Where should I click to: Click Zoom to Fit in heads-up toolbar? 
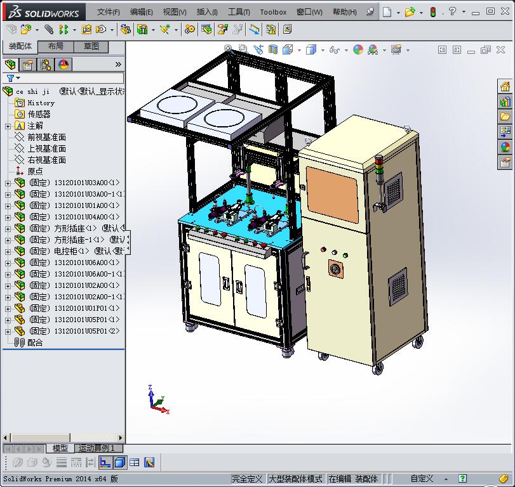pyautogui.click(x=228, y=49)
